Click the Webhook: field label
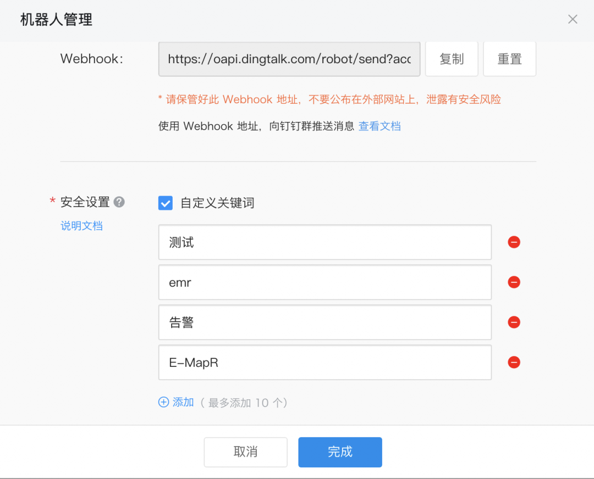This screenshot has width=594, height=479. click(x=92, y=59)
